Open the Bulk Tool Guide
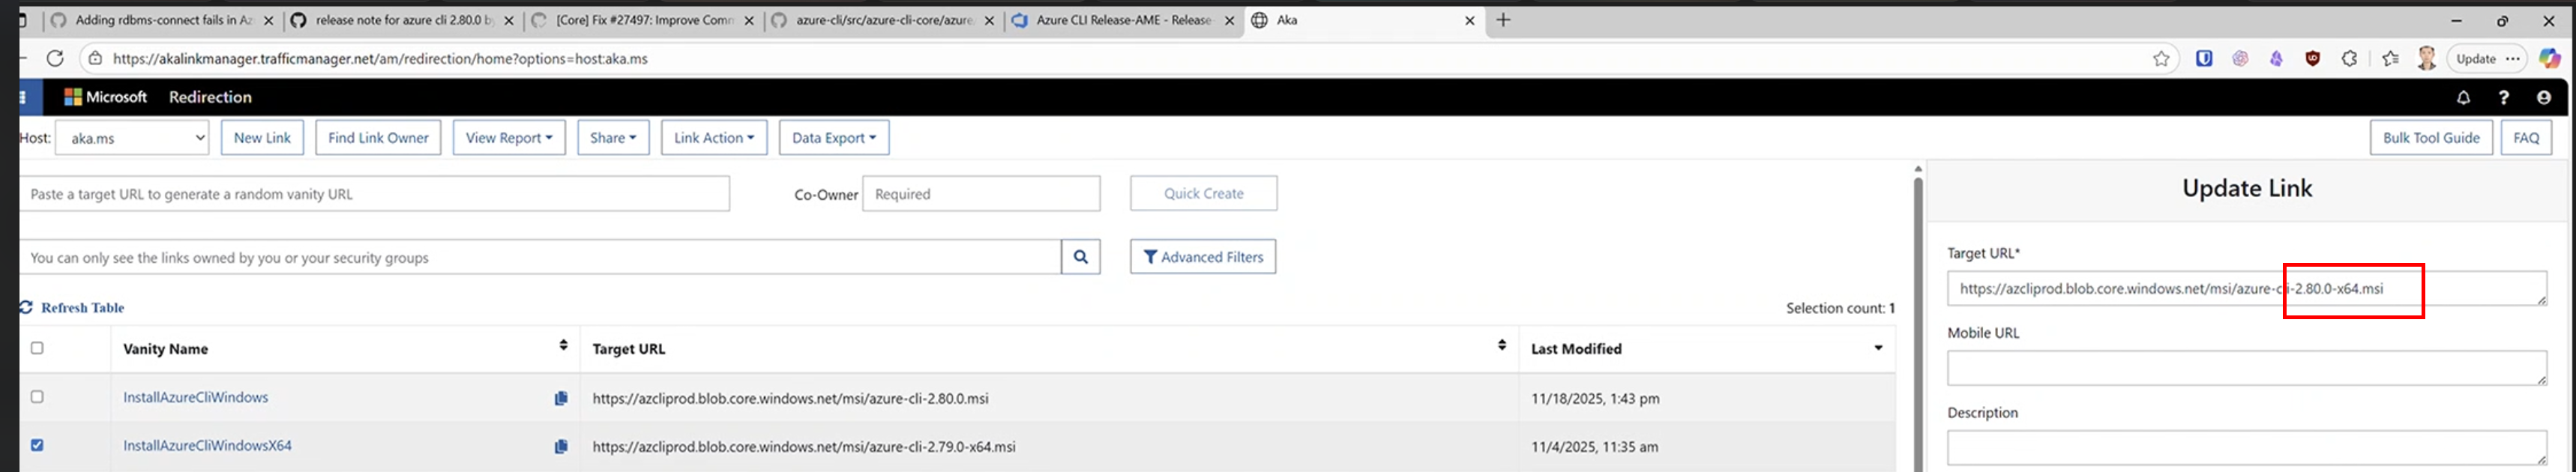 (x=2431, y=138)
